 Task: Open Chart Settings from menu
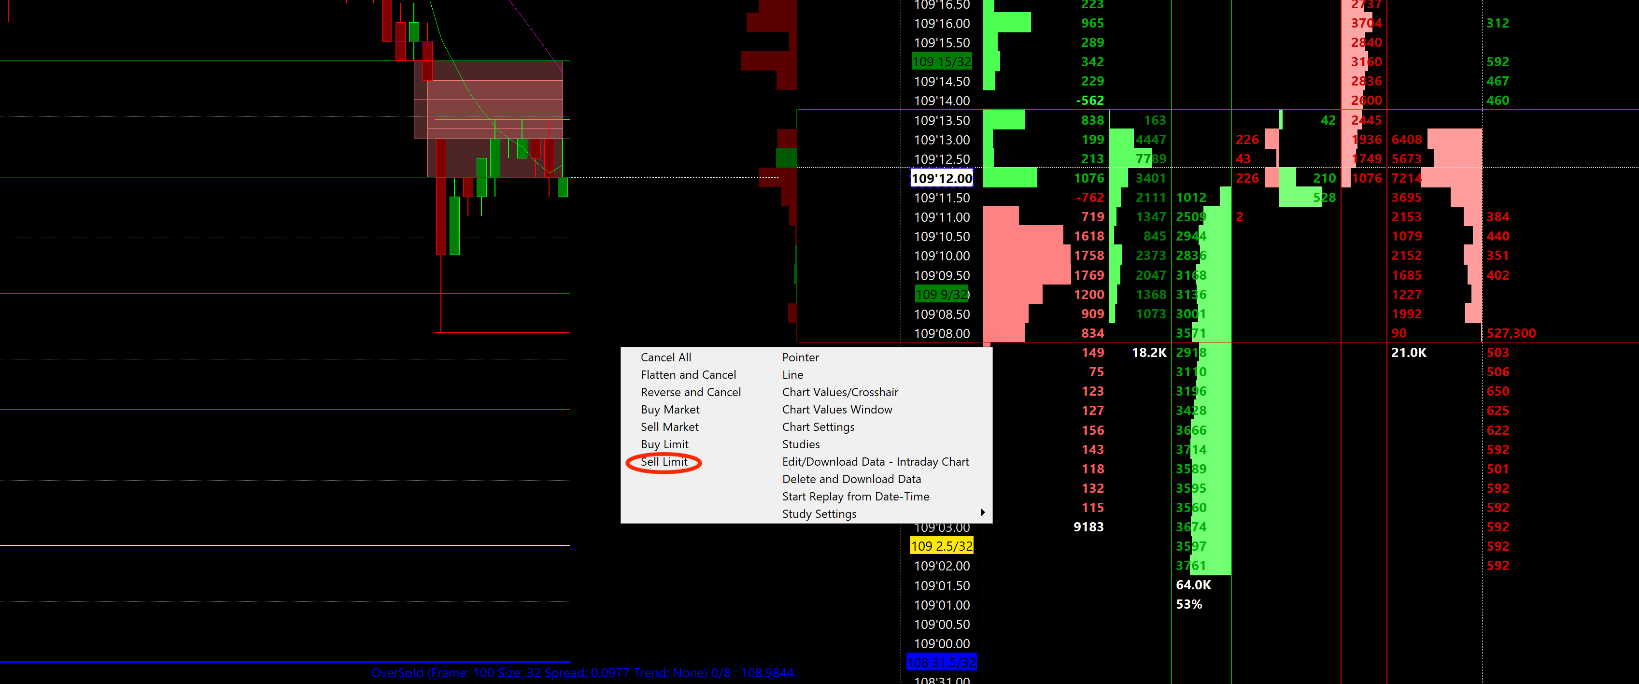(x=818, y=427)
